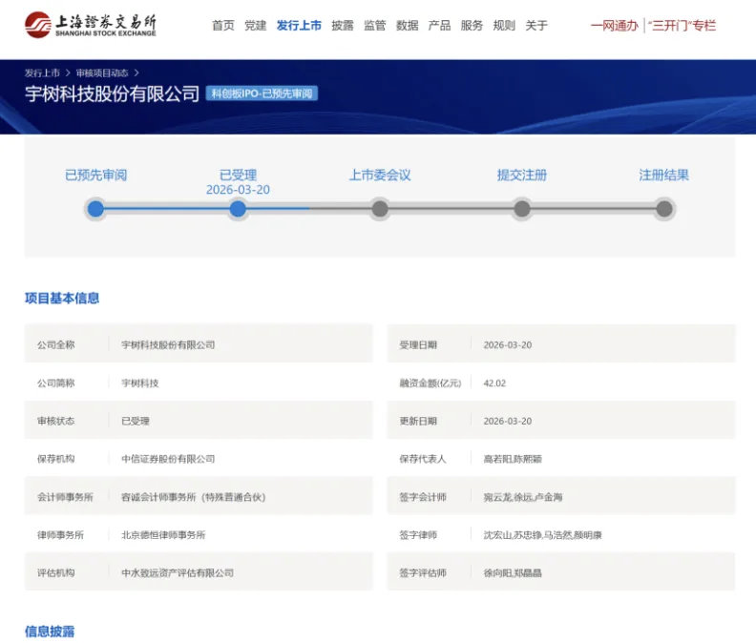The width and height of the screenshot is (756, 643).
Task: Click the 已预先审阅 stage label
Action: tap(96, 175)
